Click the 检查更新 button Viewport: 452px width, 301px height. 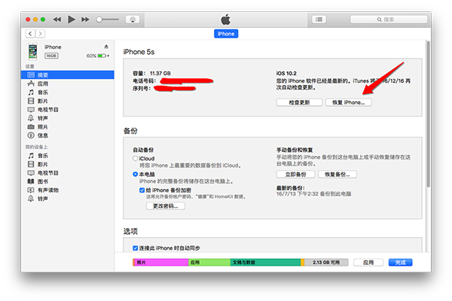(299, 102)
